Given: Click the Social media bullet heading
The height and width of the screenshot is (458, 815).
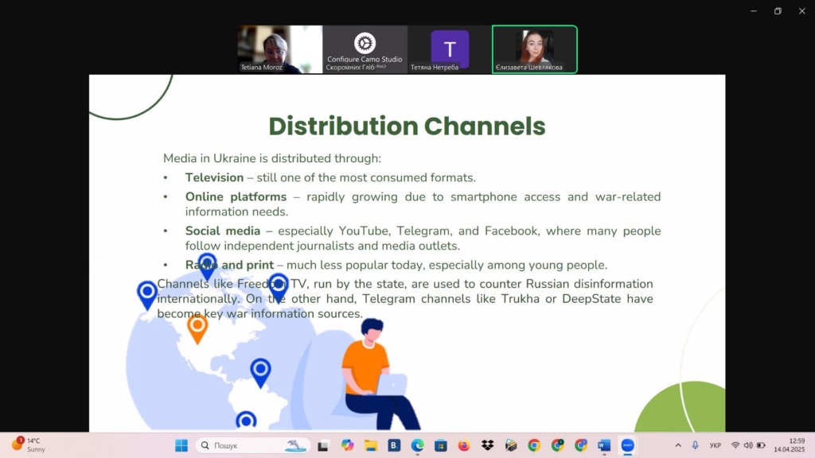Looking at the screenshot, I should 223,231.
